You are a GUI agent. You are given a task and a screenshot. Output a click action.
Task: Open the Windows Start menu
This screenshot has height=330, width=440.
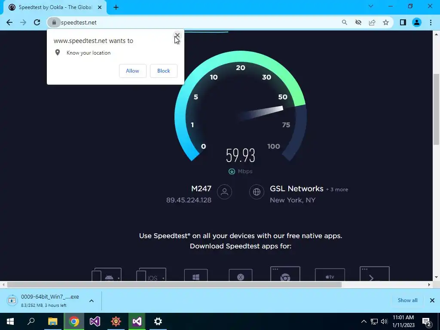tap(10, 321)
